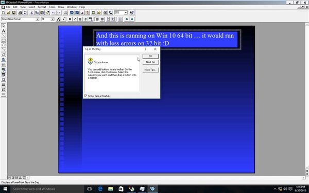Open the AutoShapes tool

(4, 65)
